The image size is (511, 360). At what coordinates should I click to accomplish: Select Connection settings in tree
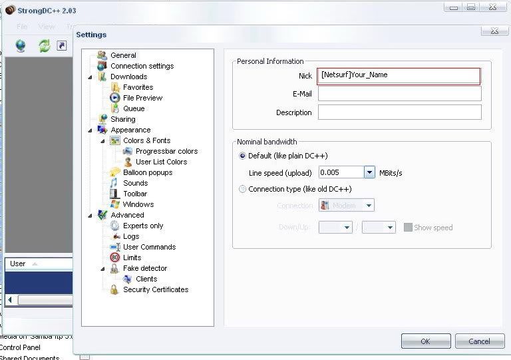[x=142, y=66]
